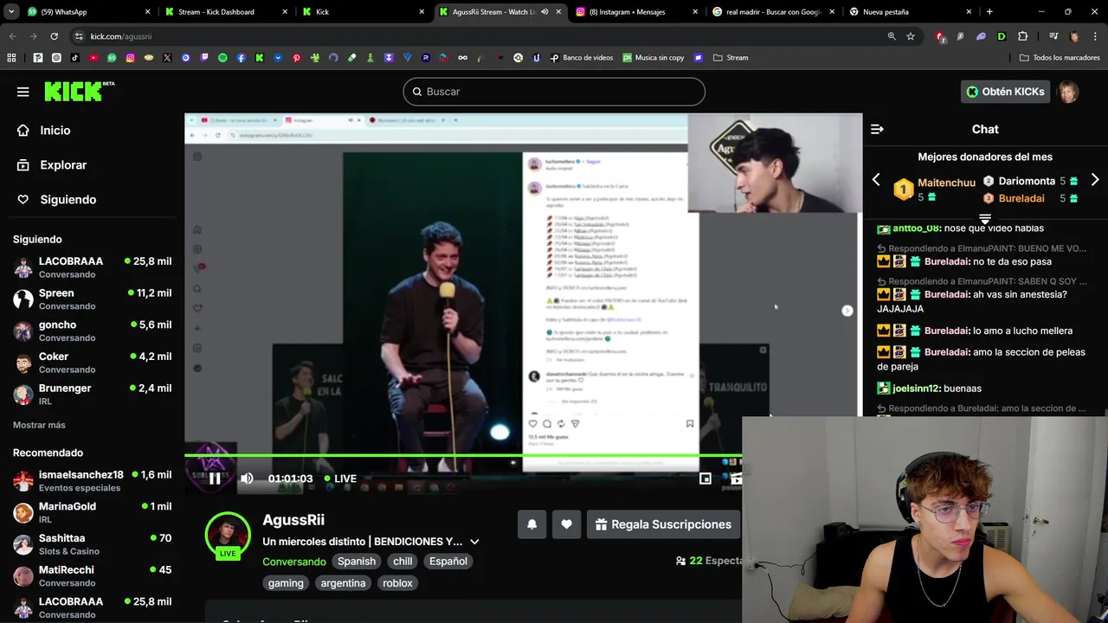Open Explorar in sidebar

63,164
